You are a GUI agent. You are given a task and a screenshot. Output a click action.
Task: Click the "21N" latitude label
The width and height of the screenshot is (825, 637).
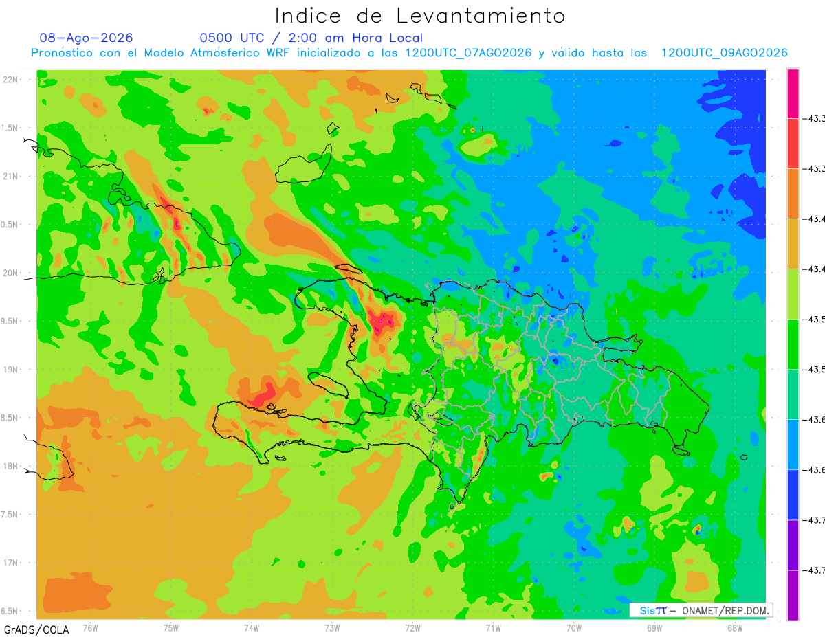coord(11,177)
